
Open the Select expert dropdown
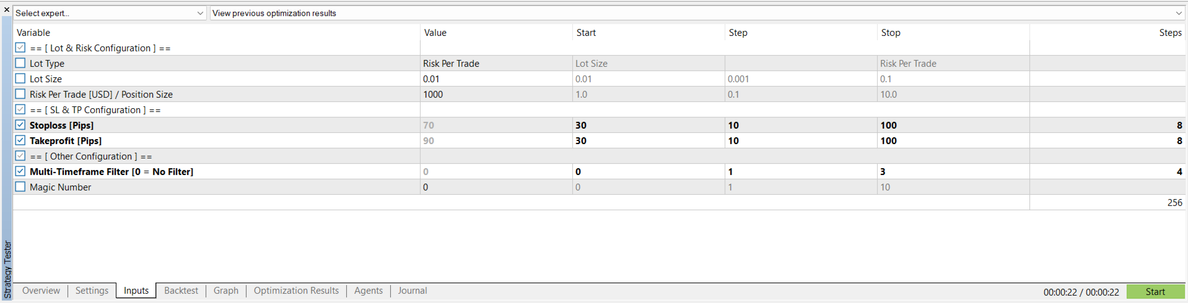point(110,13)
